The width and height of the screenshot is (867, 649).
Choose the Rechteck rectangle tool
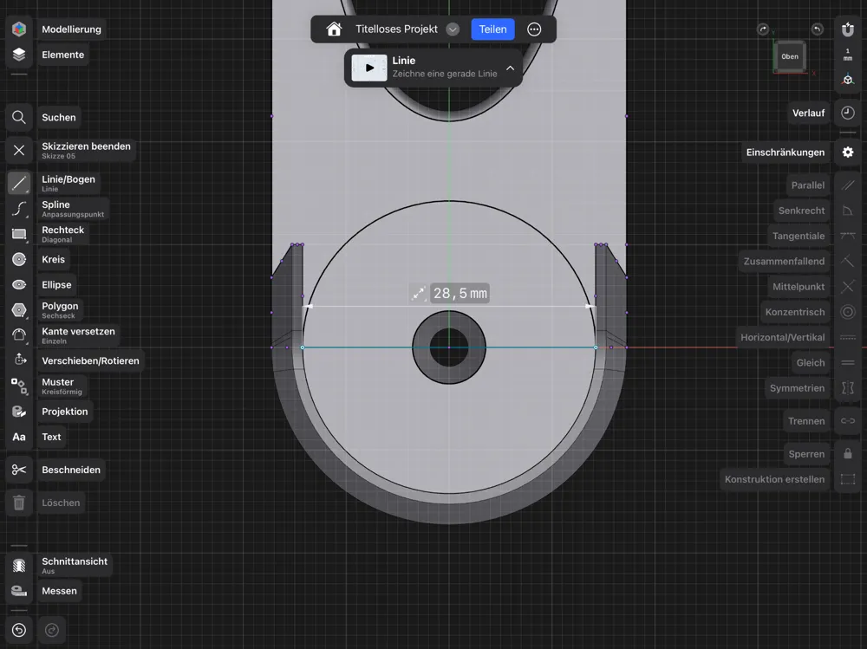tap(19, 234)
